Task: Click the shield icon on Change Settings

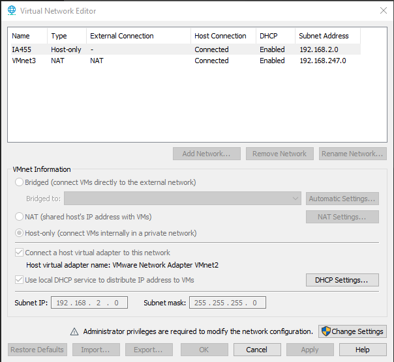Action: point(326,331)
